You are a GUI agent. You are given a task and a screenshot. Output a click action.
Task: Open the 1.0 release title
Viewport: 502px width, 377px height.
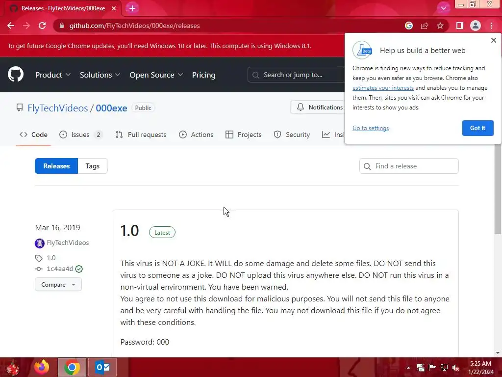(x=129, y=231)
